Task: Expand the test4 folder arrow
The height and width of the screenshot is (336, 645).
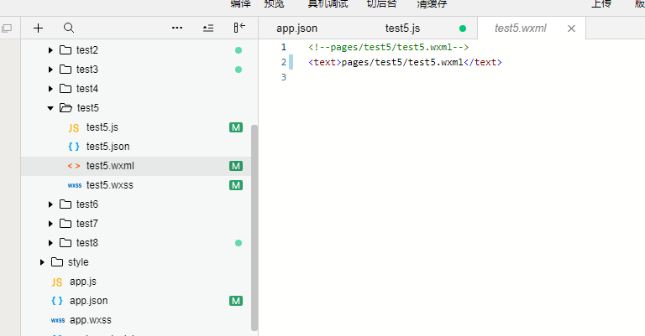Action: pyautogui.click(x=50, y=89)
